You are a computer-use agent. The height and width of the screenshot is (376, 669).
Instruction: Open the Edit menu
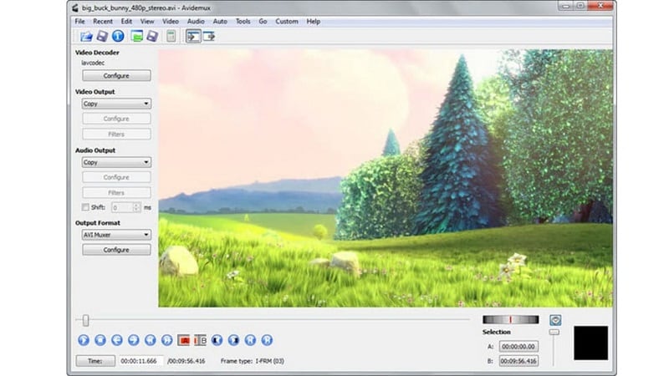pyautogui.click(x=126, y=22)
